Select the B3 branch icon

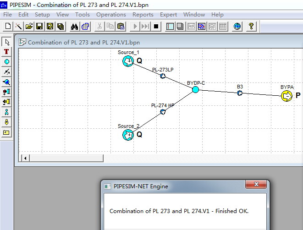tap(240, 93)
